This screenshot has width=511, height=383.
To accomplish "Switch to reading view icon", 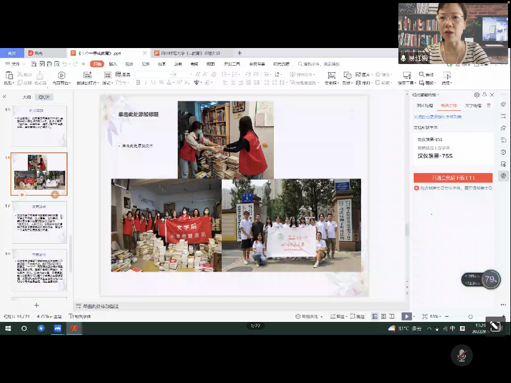I will point(392,316).
